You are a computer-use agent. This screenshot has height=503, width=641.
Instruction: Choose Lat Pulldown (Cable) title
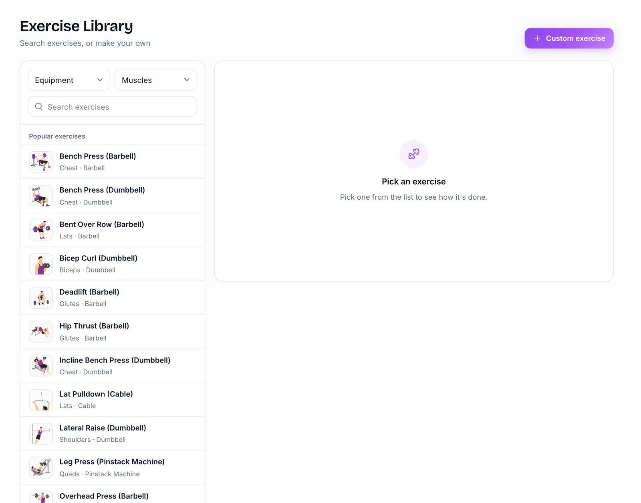tap(96, 394)
